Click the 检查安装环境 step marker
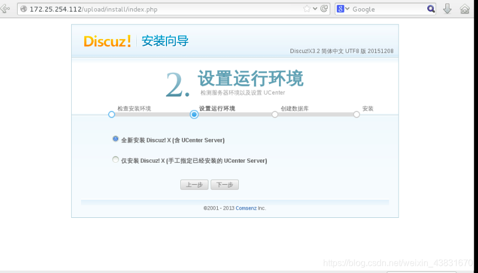The width and height of the screenshot is (478, 273). (111, 114)
